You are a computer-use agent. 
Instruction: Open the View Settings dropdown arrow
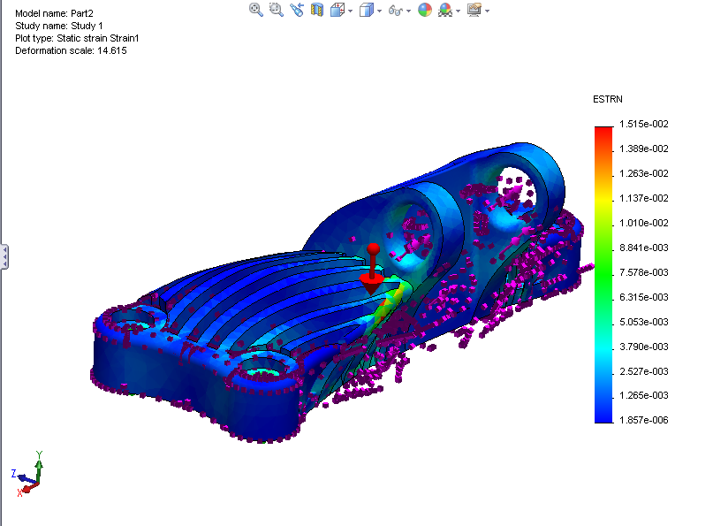coord(487,10)
